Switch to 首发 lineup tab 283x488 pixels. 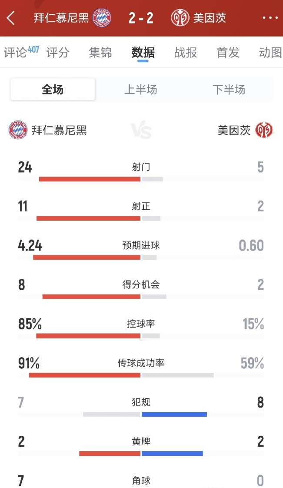point(228,53)
